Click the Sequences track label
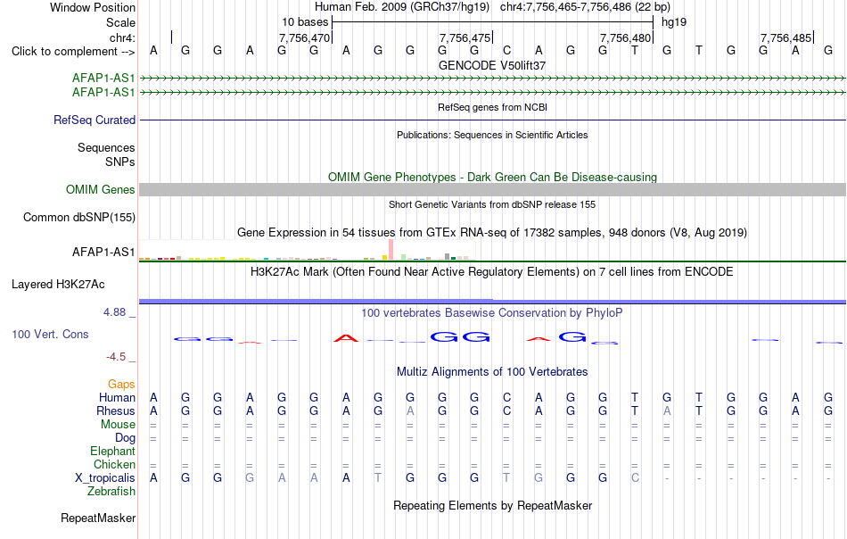This screenshot has height=539, width=847. click(106, 147)
